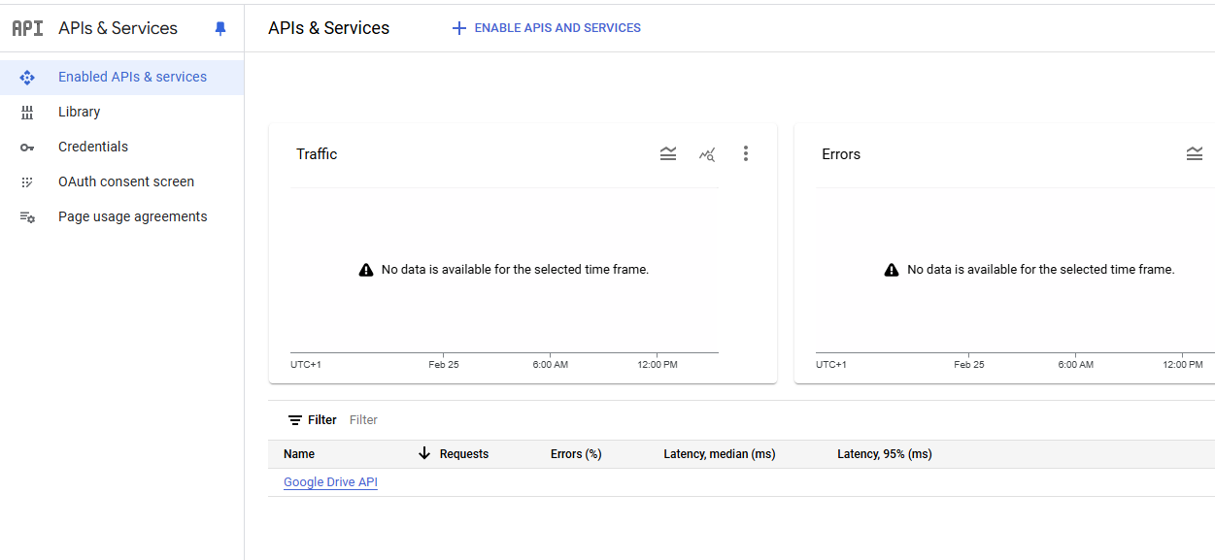Click the chart legend icon on Traffic card
The width and height of the screenshot is (1215, 560).
coord(668,153)
